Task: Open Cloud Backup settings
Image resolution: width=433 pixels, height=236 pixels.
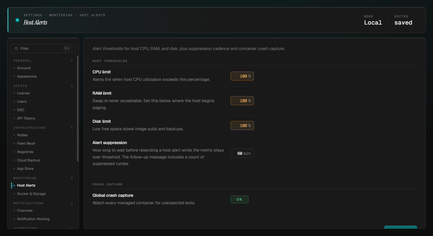Action: coord(28,160)
